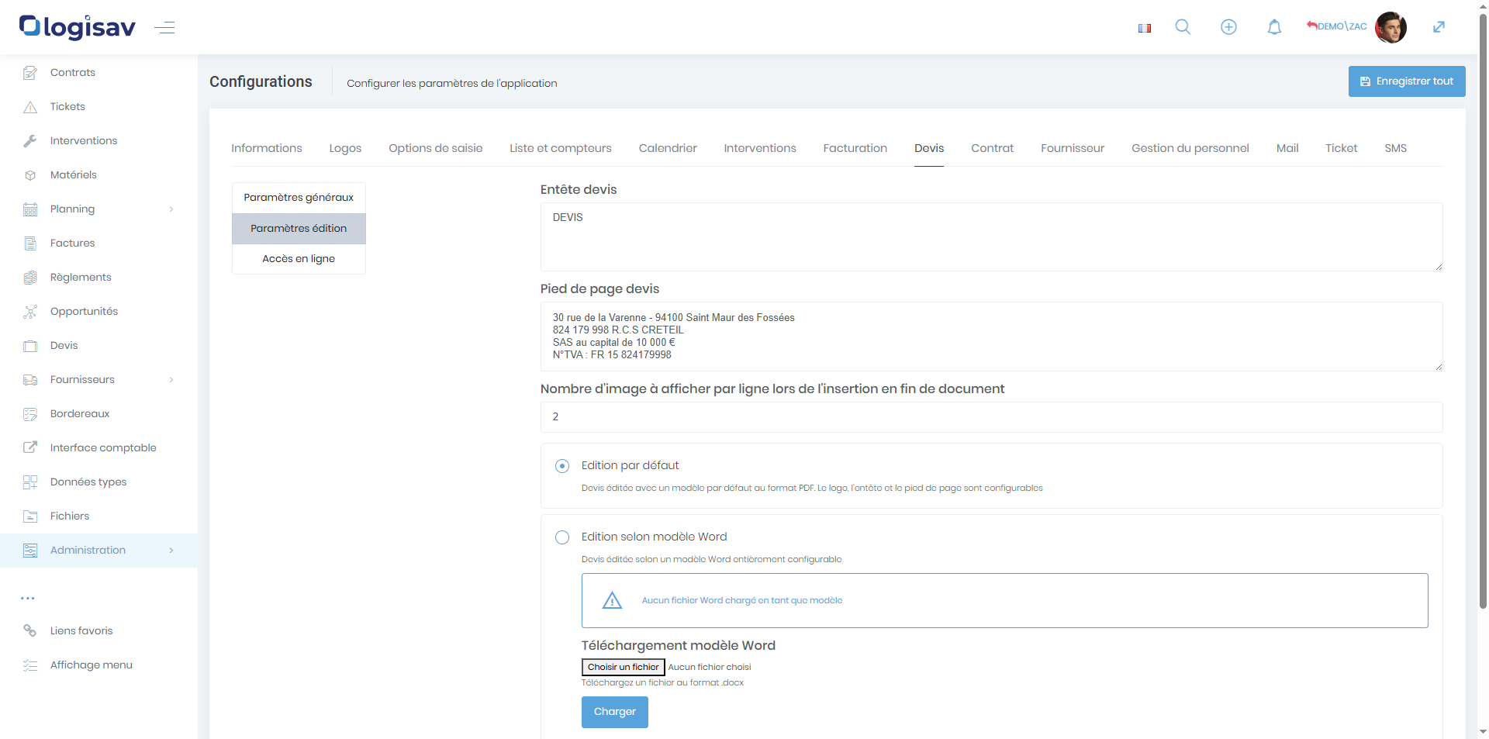Collapse sidebar with the hamburger menu icon

[x=164, y=28]
